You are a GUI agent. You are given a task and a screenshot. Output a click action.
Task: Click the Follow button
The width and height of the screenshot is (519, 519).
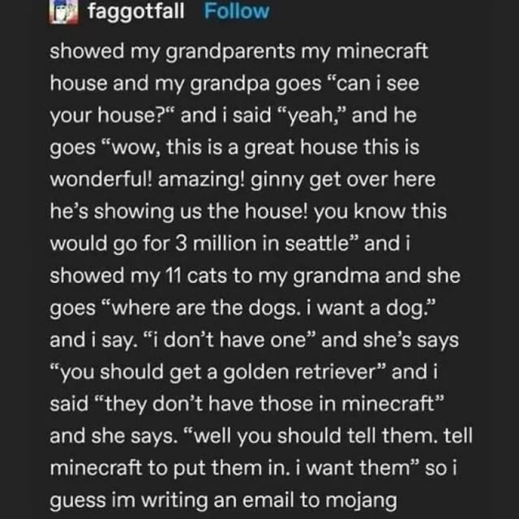click(x=236, y=11)
